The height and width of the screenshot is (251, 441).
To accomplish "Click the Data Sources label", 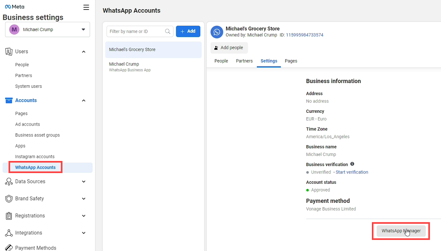I will [x=30, y=182].
